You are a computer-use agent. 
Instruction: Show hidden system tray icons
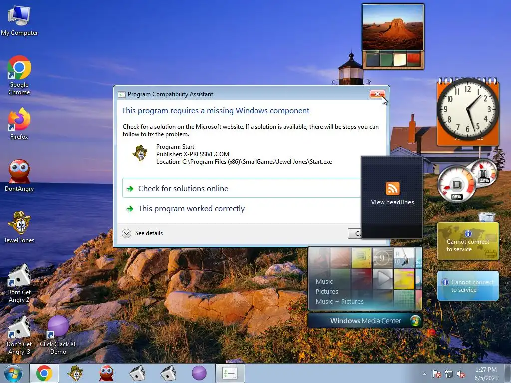pyautogui.click(x=424, y=374)
